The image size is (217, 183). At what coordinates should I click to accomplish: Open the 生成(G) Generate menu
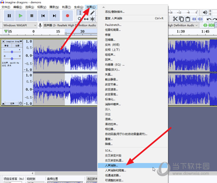coord(78,7)
